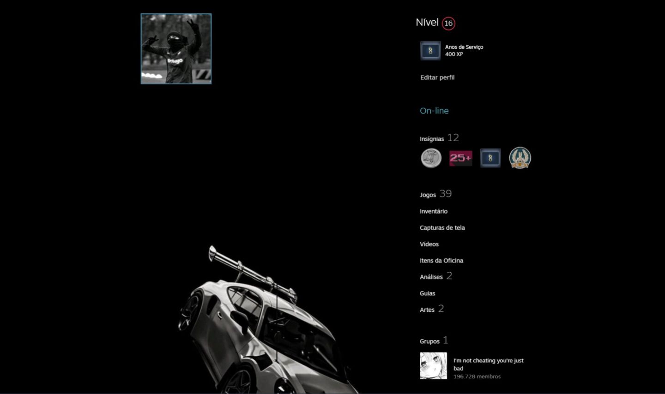Open the Insígnias badges list

pyautogui.click(x=432, y=138)
